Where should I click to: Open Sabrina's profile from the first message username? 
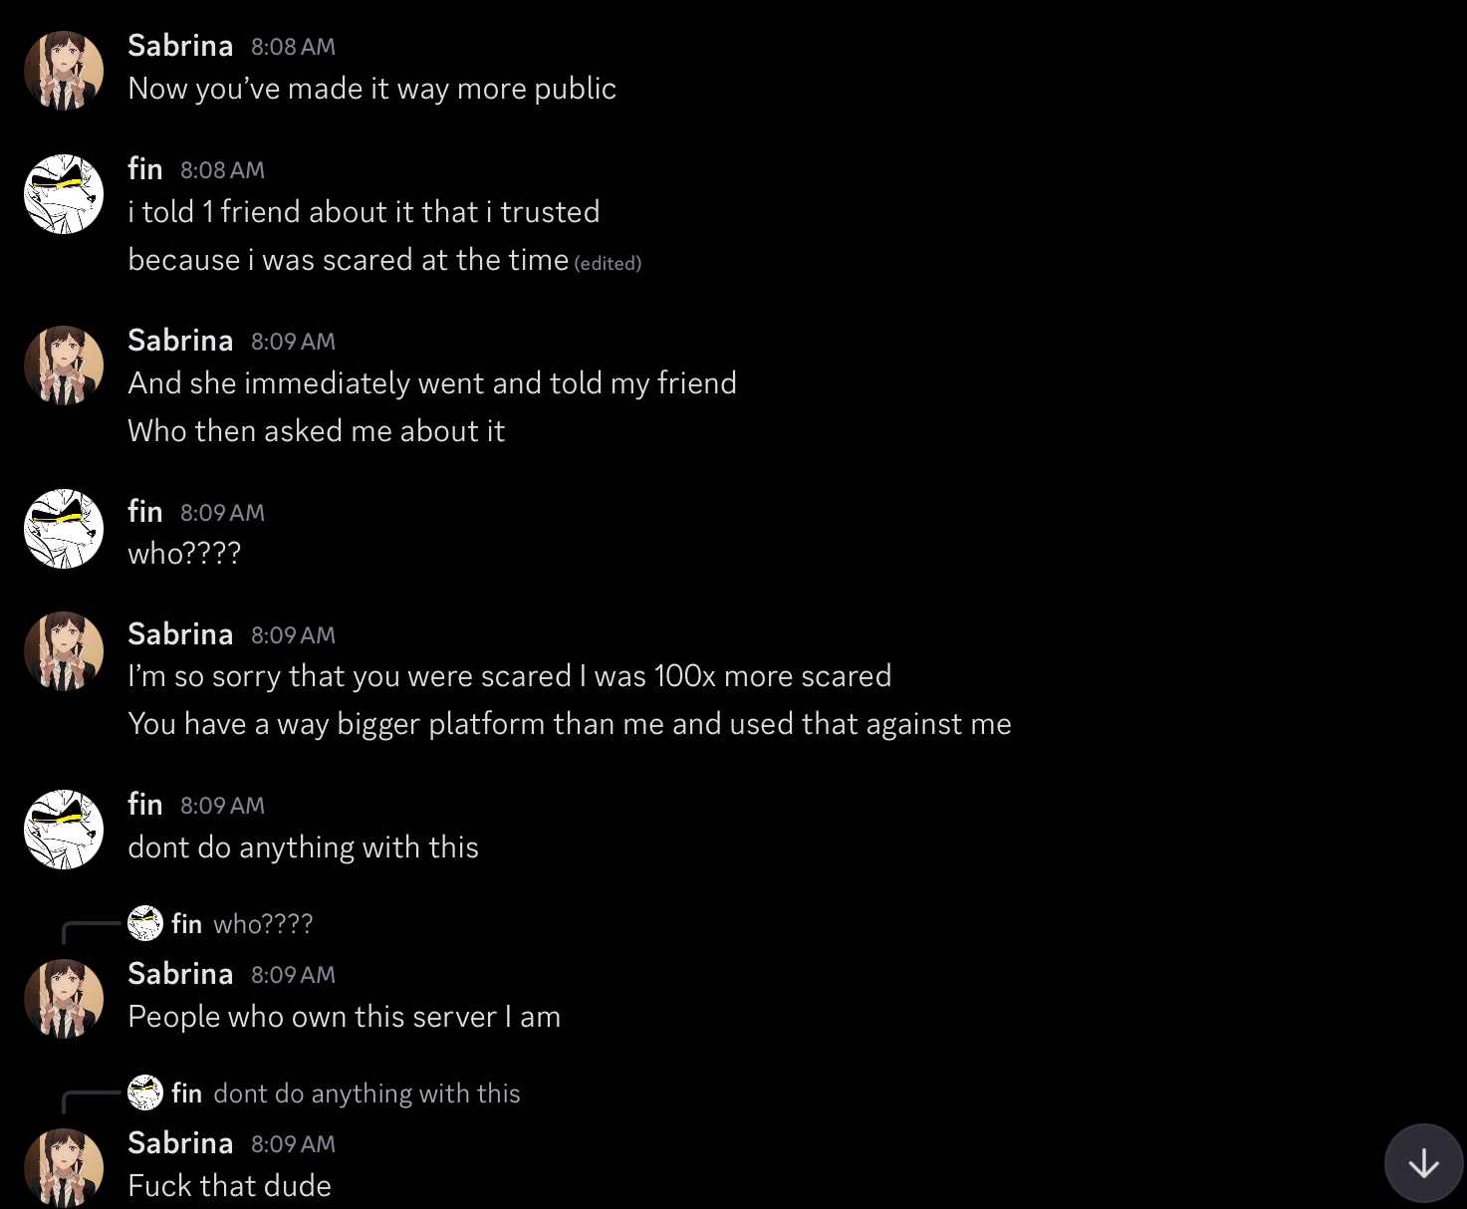(180, 46)
